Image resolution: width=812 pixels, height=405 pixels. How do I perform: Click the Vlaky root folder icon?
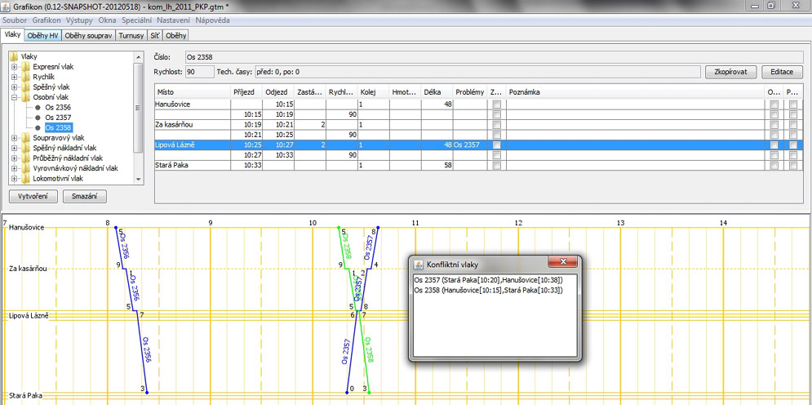tap(14, 56)
